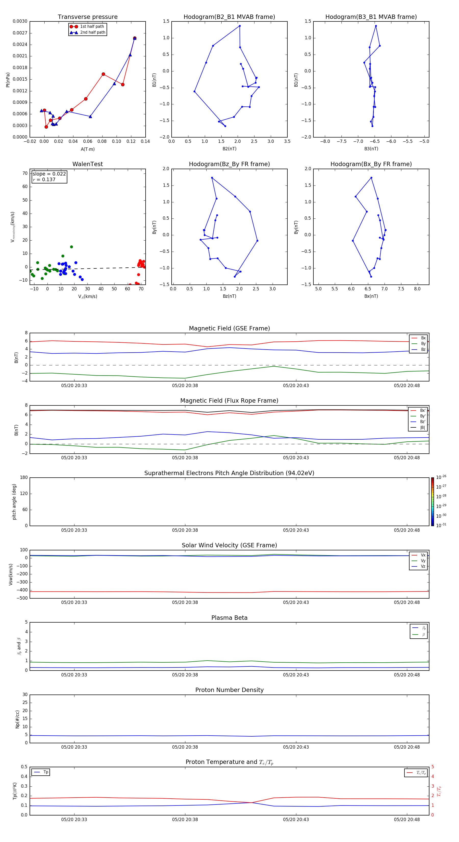The width and height of the screenshot is (459, 842).
Task: Click the red "Te/Tp" right axis label
Action: coord(439,791)
